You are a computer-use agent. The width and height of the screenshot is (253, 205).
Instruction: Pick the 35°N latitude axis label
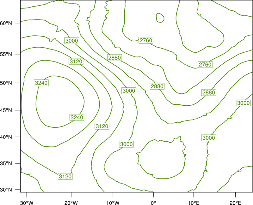6,163
